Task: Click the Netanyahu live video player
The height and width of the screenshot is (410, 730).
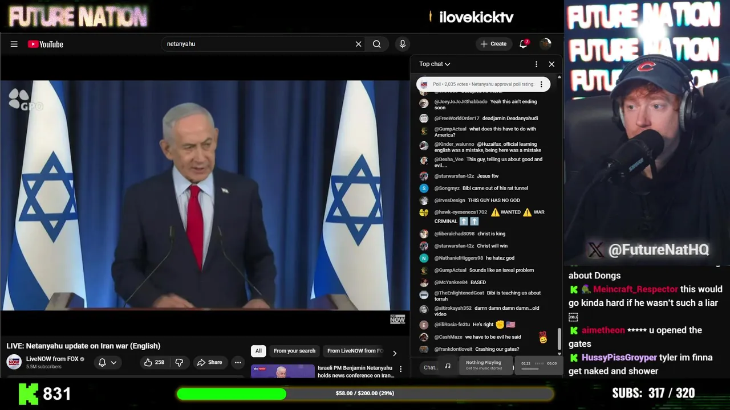Action: click(x=205, y=195)
